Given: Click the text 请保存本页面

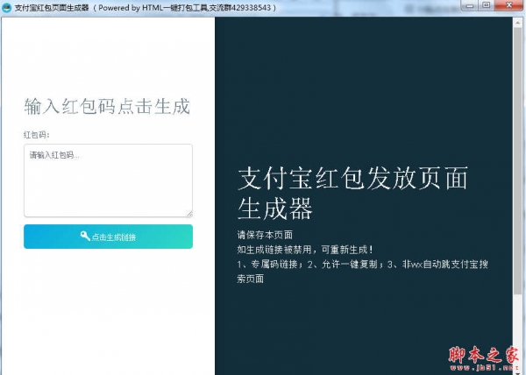Looking at the screenshot, I should point(265,235).
